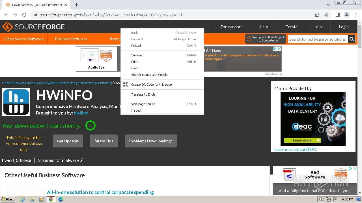Open the System breadcrumb
This screenshot has height=203, width=362.
coord(52,83)
